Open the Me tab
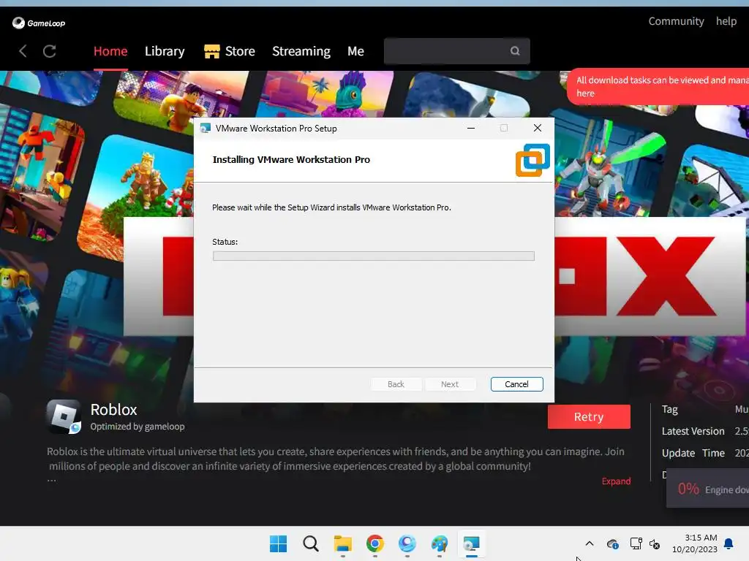Image resolution: width=749 pixels, height=561 pixels. click(355, 51)
